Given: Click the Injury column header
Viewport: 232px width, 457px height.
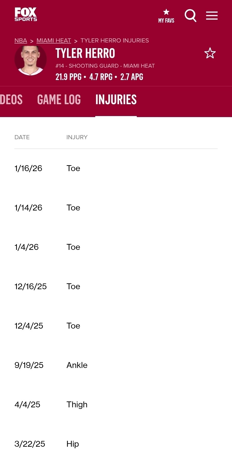Looking at the screenshot, I should 77,137.
